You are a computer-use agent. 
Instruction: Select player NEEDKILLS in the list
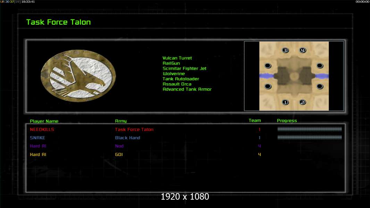42,129
